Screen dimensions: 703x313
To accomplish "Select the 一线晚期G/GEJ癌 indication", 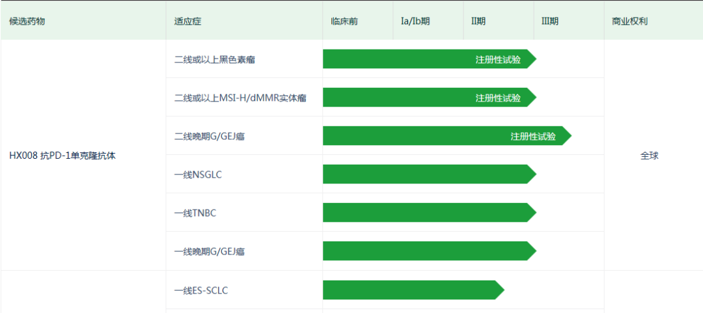I will click(210, 252).
